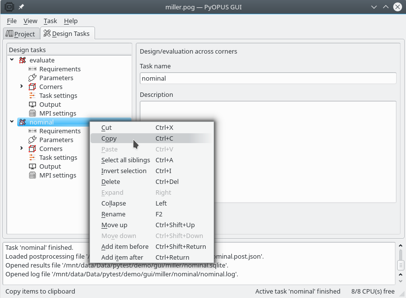Collapse the evaluate task tree node

click(12, 60)
